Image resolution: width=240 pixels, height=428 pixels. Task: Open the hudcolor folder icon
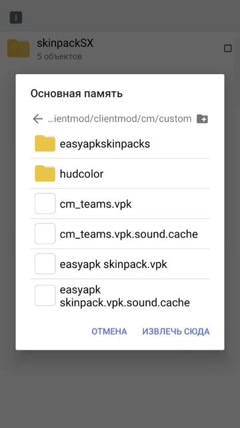click(x=45, y=173)
